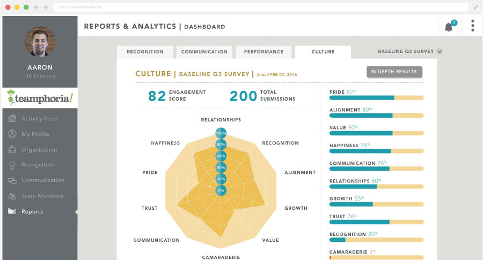The image size is (483, 260).
Task: Open the three-dot more options menu
Action: pyautogui.click(x=472, y=26)
